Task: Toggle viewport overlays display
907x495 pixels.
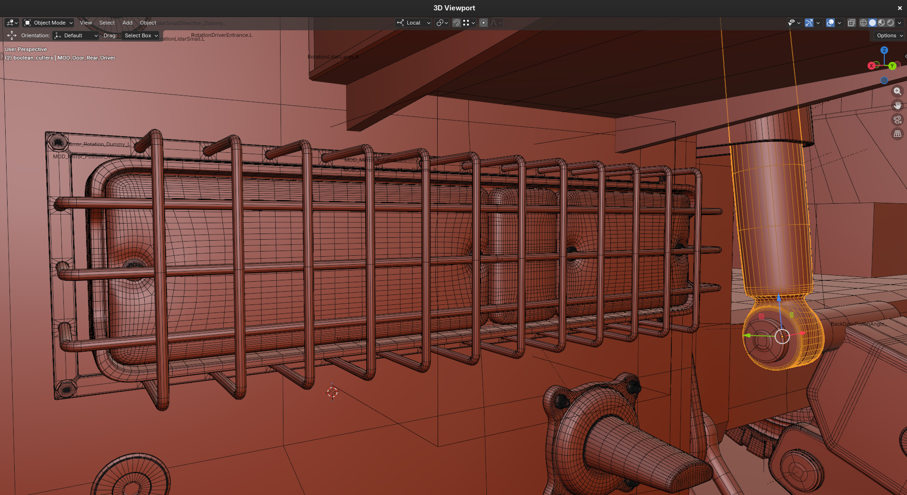Action: (x=830, y=23)
